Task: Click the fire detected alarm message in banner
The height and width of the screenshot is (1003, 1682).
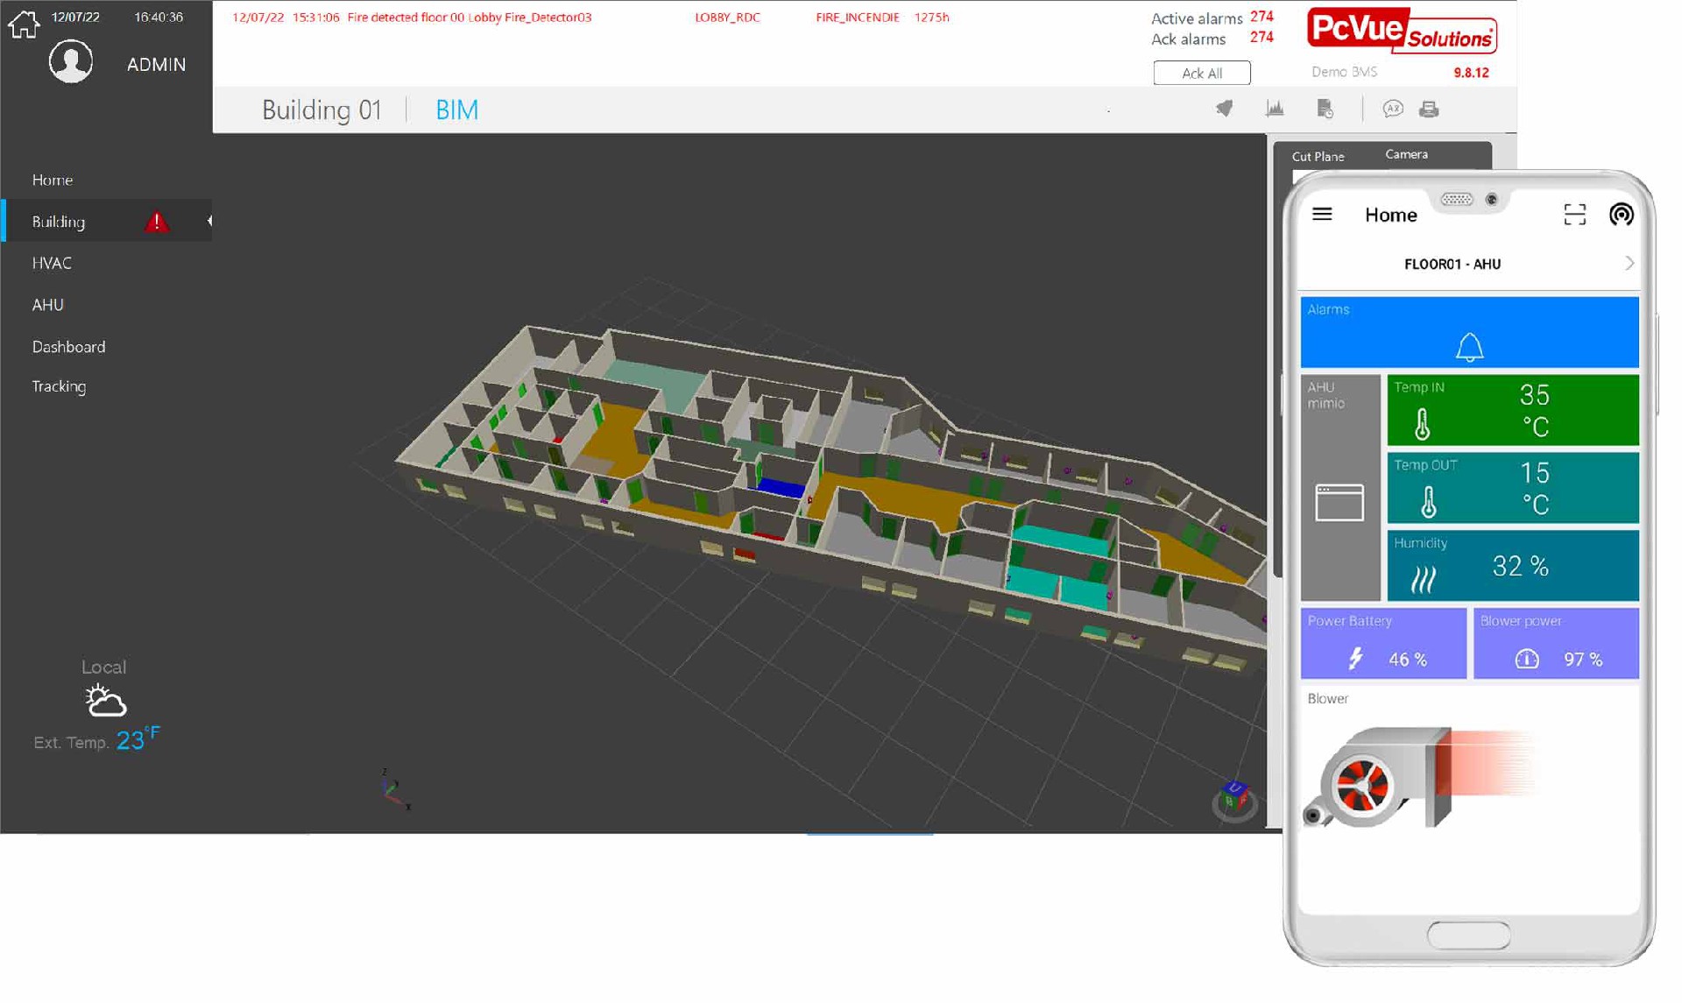Action: click(469, 17)
